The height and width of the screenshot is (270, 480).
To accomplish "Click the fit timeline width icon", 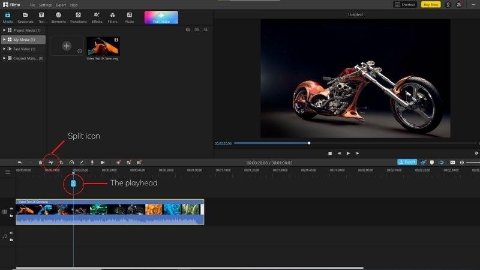I will tap(452, 163).
